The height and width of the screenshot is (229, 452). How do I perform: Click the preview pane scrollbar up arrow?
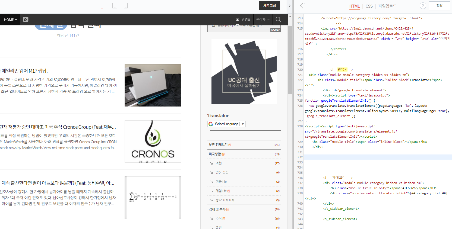(290, 17)
